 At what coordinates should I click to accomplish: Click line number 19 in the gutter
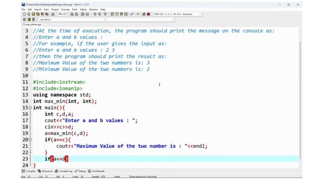click(x=25, y=133)
